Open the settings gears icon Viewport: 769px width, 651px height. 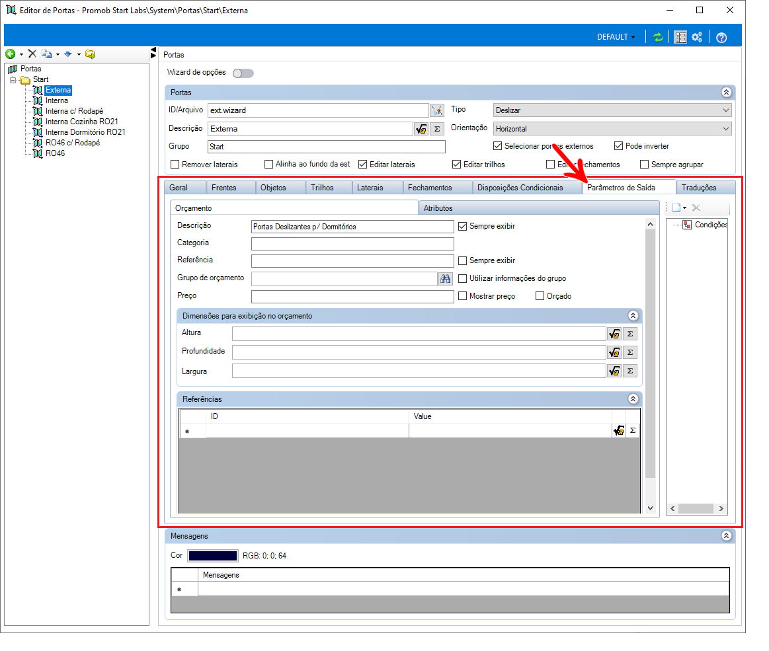(x=697, y=37)
